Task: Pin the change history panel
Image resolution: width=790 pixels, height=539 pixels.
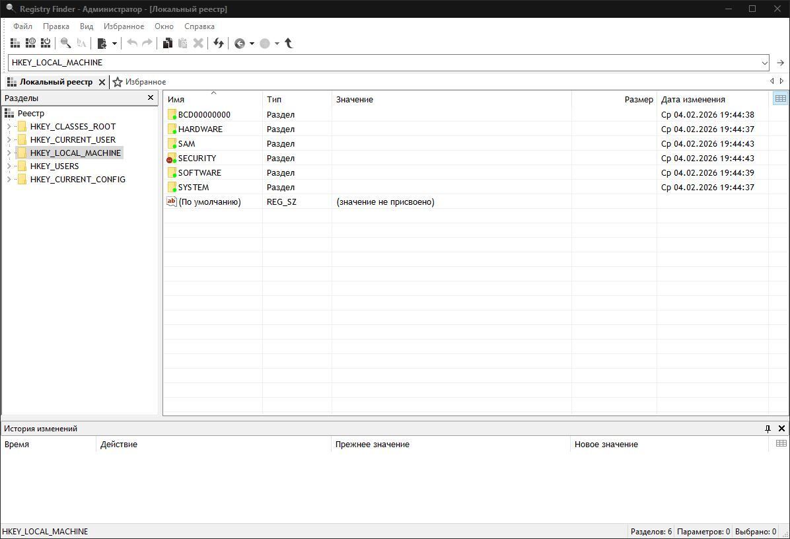Action: (768, 429)
